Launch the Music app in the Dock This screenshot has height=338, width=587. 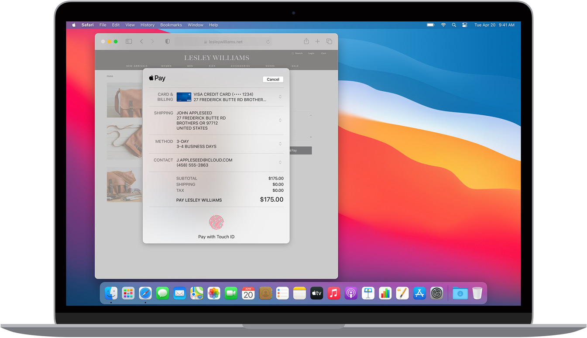(x=334, y=293)
